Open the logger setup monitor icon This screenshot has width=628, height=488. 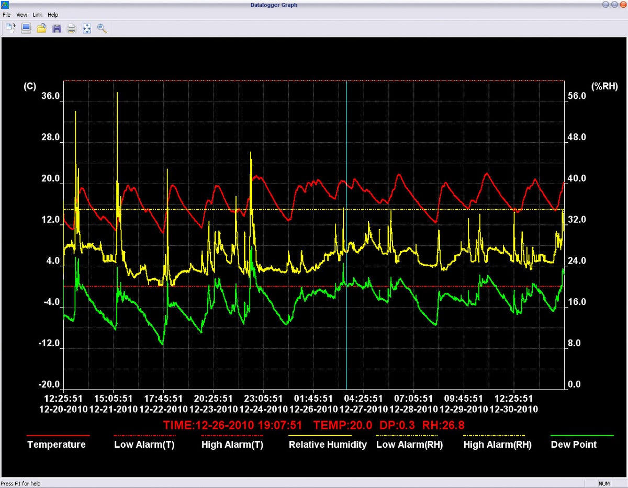click(26, 29)
